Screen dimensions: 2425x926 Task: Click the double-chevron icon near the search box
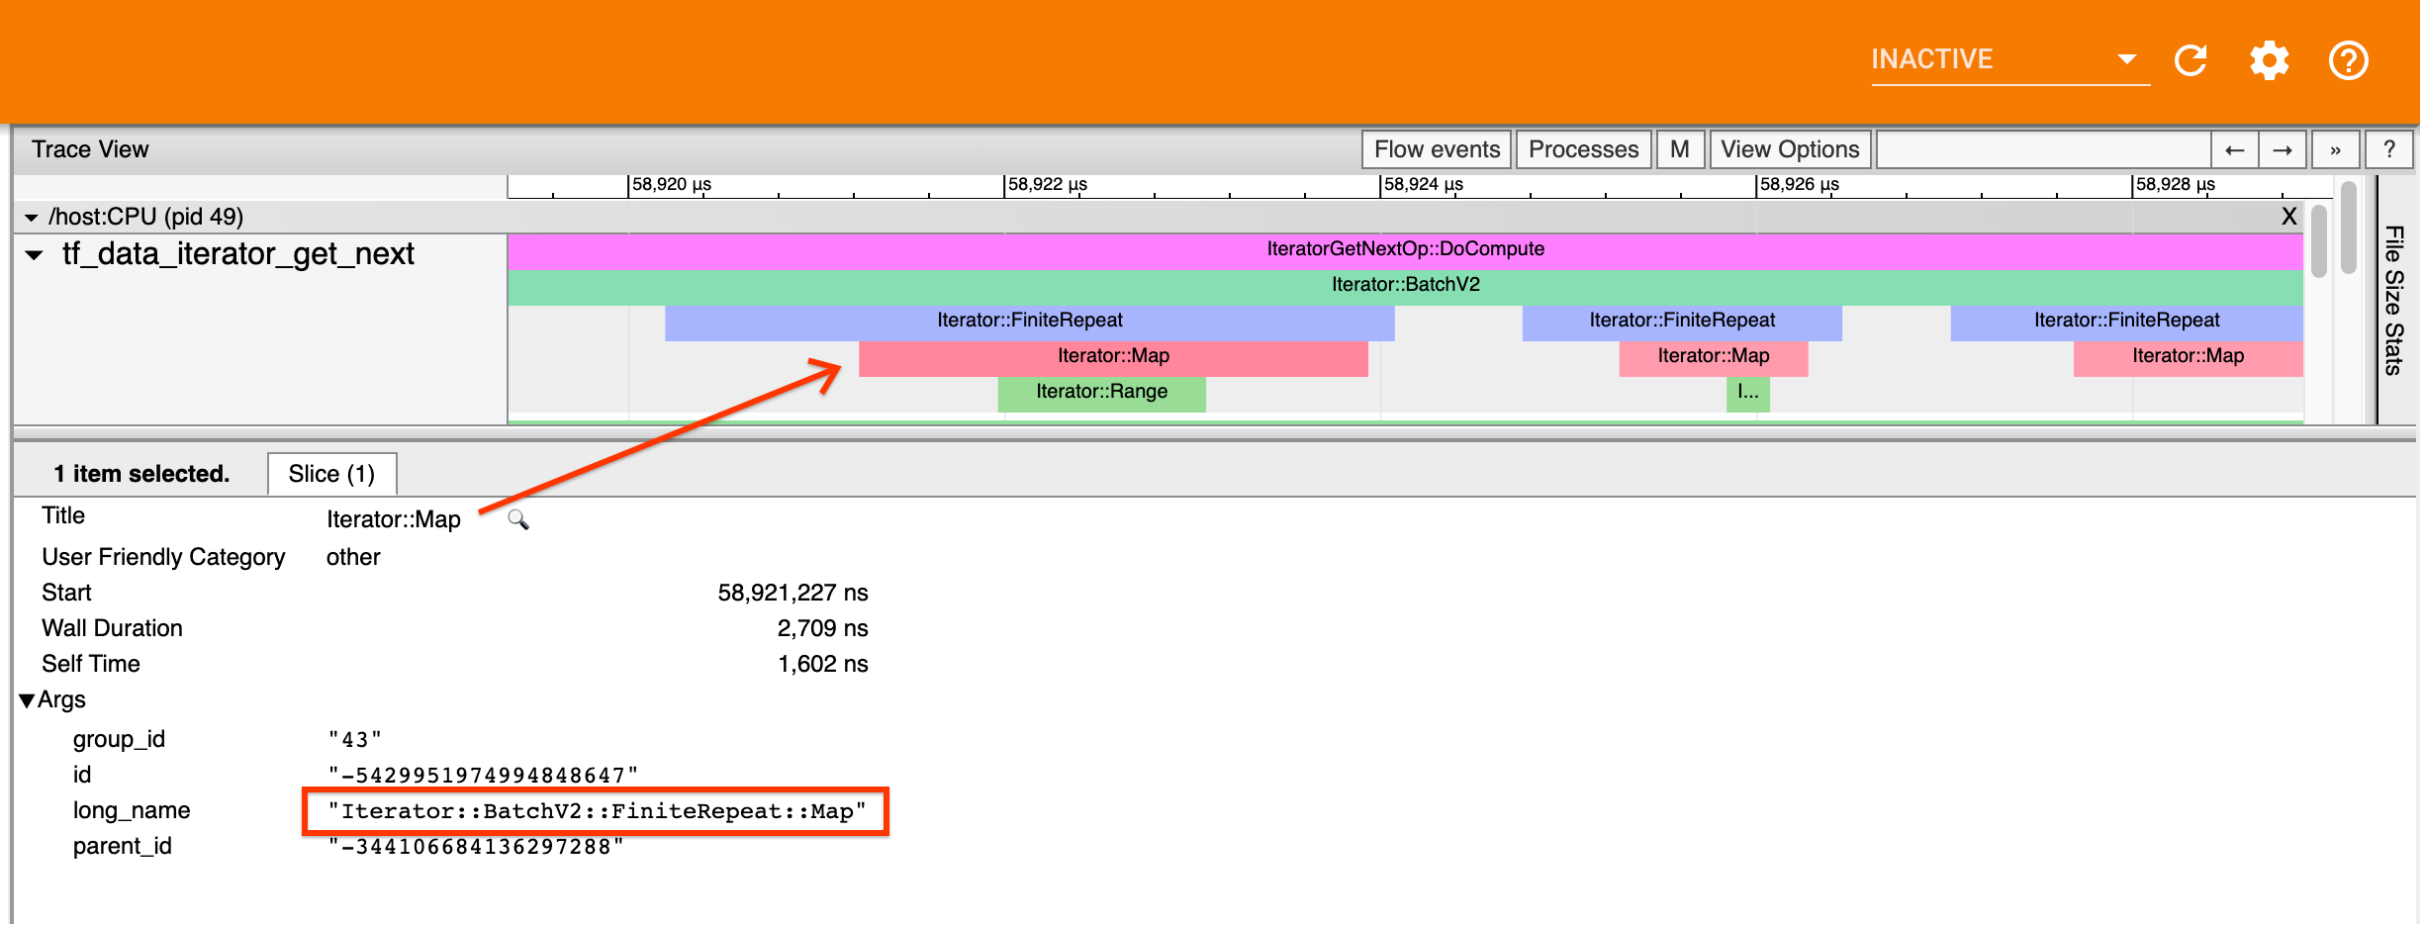click(2336, 149)
